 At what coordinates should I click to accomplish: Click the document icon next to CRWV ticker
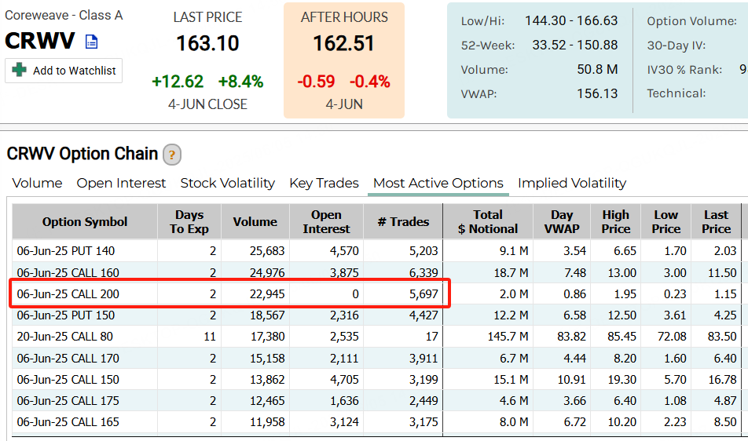tap(92, 42)
